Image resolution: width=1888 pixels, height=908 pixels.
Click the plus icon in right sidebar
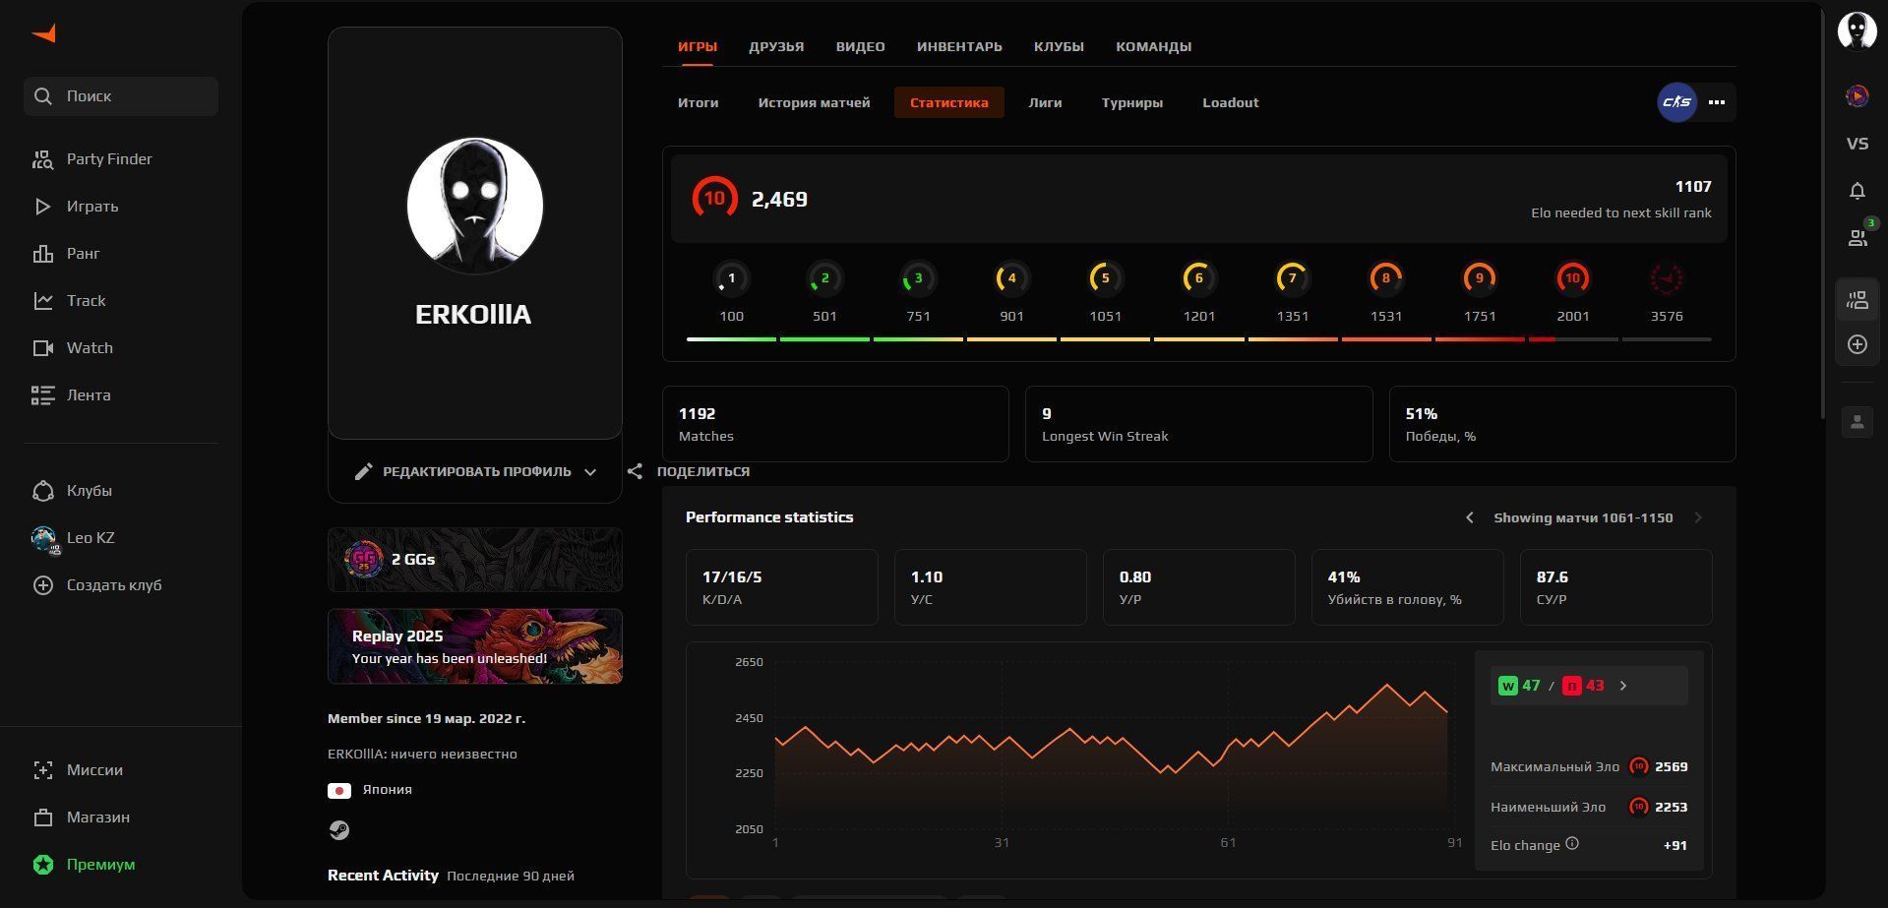click(x=1857, y=344)
